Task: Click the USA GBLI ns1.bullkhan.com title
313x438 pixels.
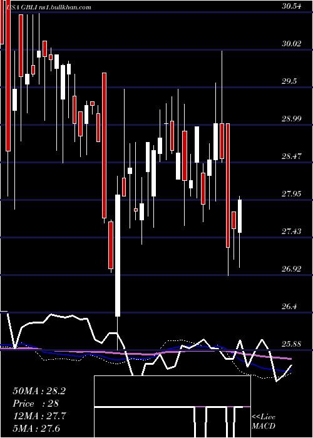Action: tap(48, 8)
